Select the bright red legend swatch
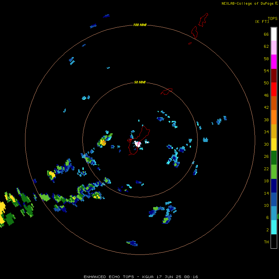Image resolution: width=279 pixels, height=279 pixels. click(274, 89)
